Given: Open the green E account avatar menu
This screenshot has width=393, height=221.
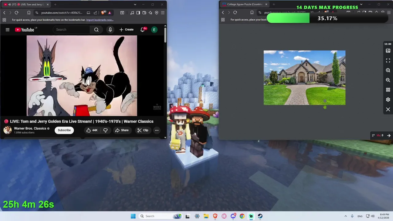Looking at the screenshot, I should [x=154, y=29].
